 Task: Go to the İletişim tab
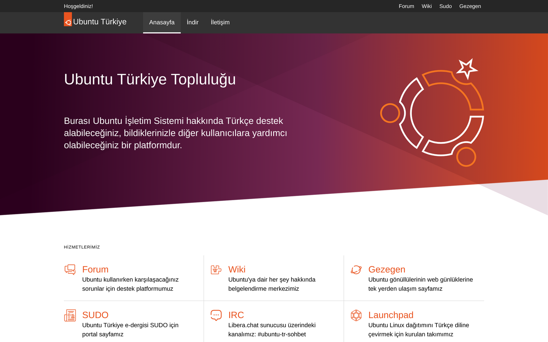point(220,22)
